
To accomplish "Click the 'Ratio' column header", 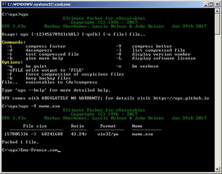I will coord(77,126).
